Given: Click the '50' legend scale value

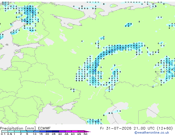Looking at the screenshot, I should [x=85, y=134].
